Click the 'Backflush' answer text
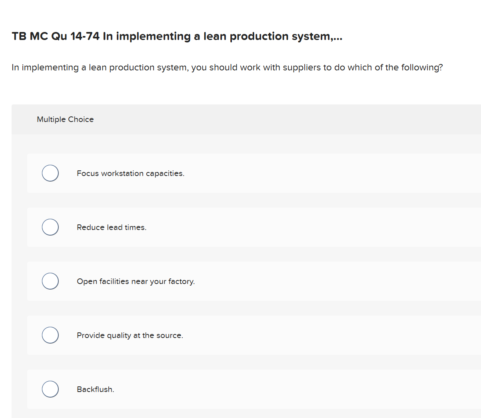 96,389
